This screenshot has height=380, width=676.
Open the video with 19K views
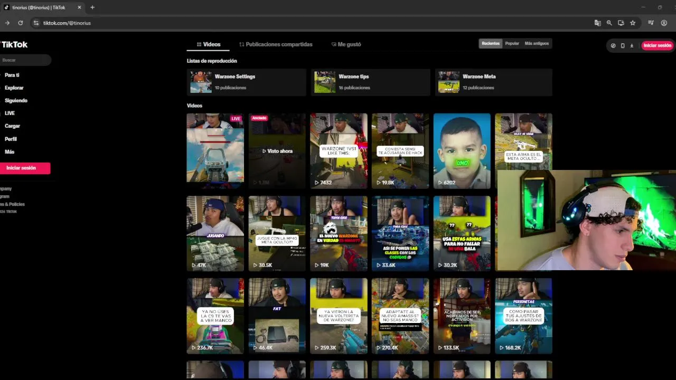point(339,233)
